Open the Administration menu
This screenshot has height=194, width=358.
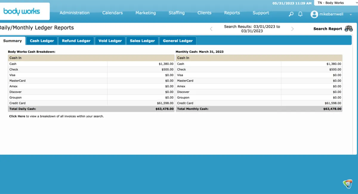click(75, 13)
